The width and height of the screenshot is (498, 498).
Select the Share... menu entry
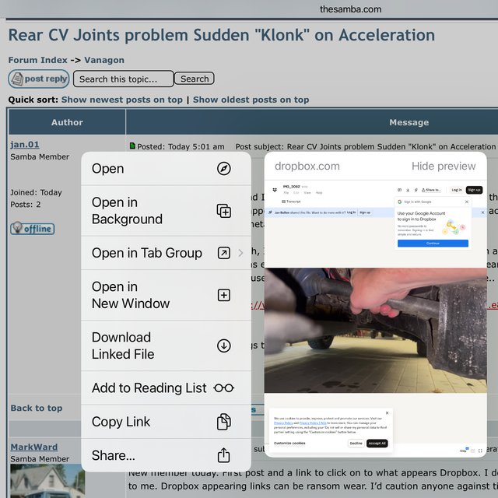pyautogui.click(x=166, y=455)
